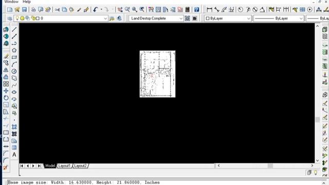This screenshot has height=185, width=329.
Task: Select the Copy Object modify tool
Action: tap(6, 63)
